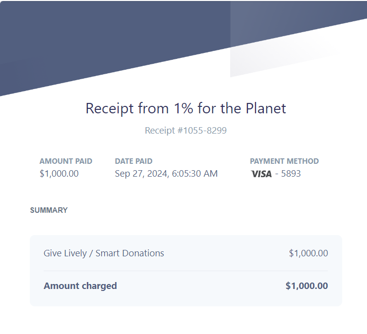Click the divider line in summary box
This screenshot has height=334, width=367.
pyautogui.click(x=185, y=271)
